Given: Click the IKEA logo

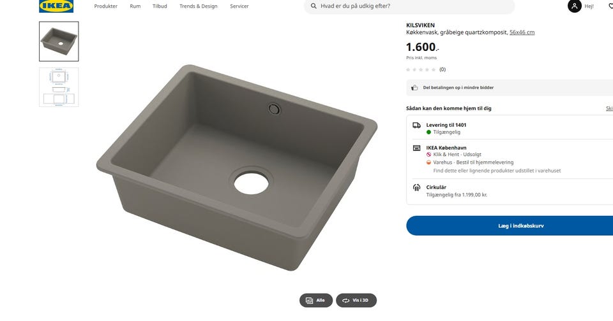Looking at the screenshot, I should pyautogui.click(x=56, y=6).
